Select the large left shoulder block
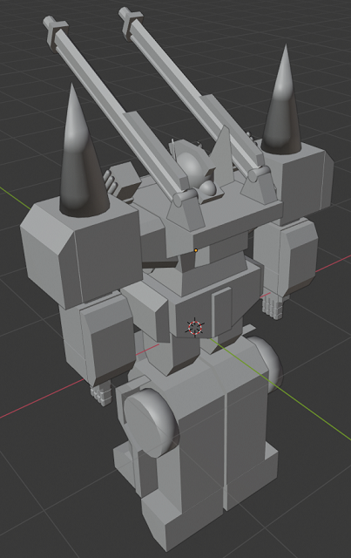 click(81, 251)
